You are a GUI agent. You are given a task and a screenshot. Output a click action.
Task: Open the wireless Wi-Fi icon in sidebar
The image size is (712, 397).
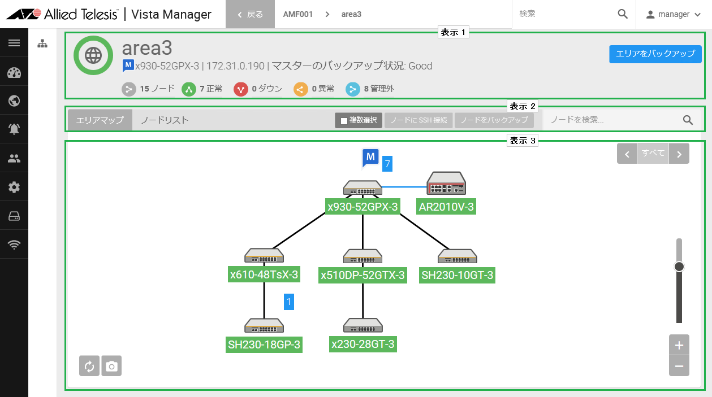(14, 245)
